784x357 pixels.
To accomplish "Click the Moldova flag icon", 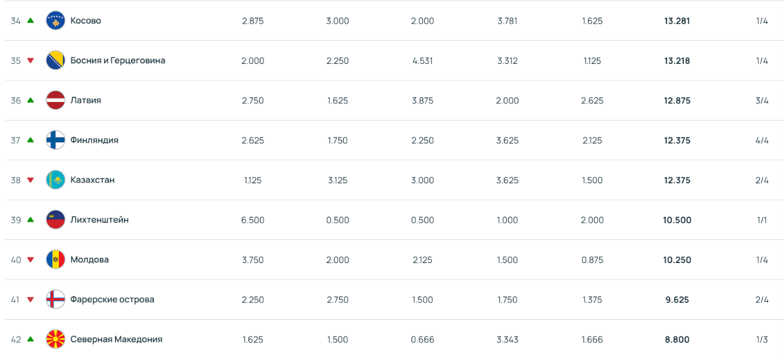I will pyautogui.click(x=55, y=260).
